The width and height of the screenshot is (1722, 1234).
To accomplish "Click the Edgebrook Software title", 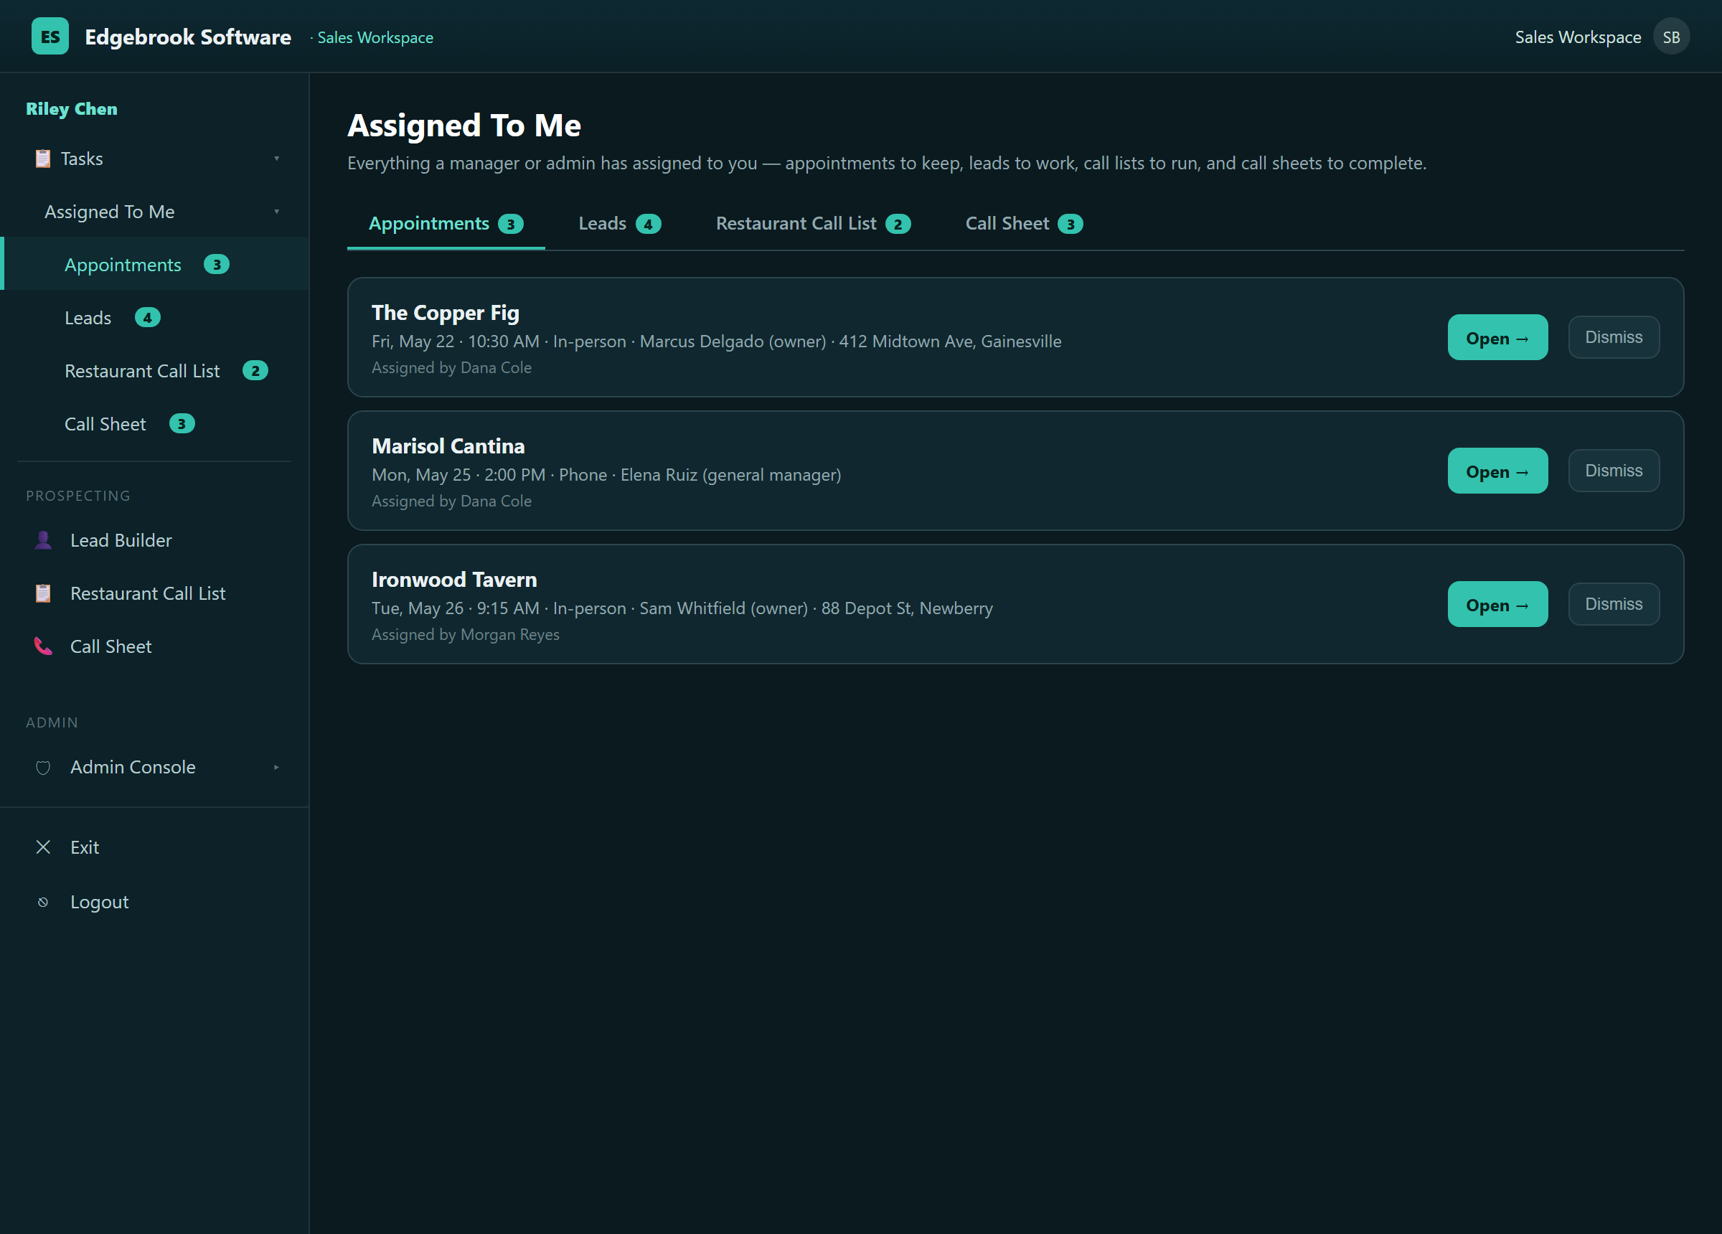I will (x=187, y=37).
